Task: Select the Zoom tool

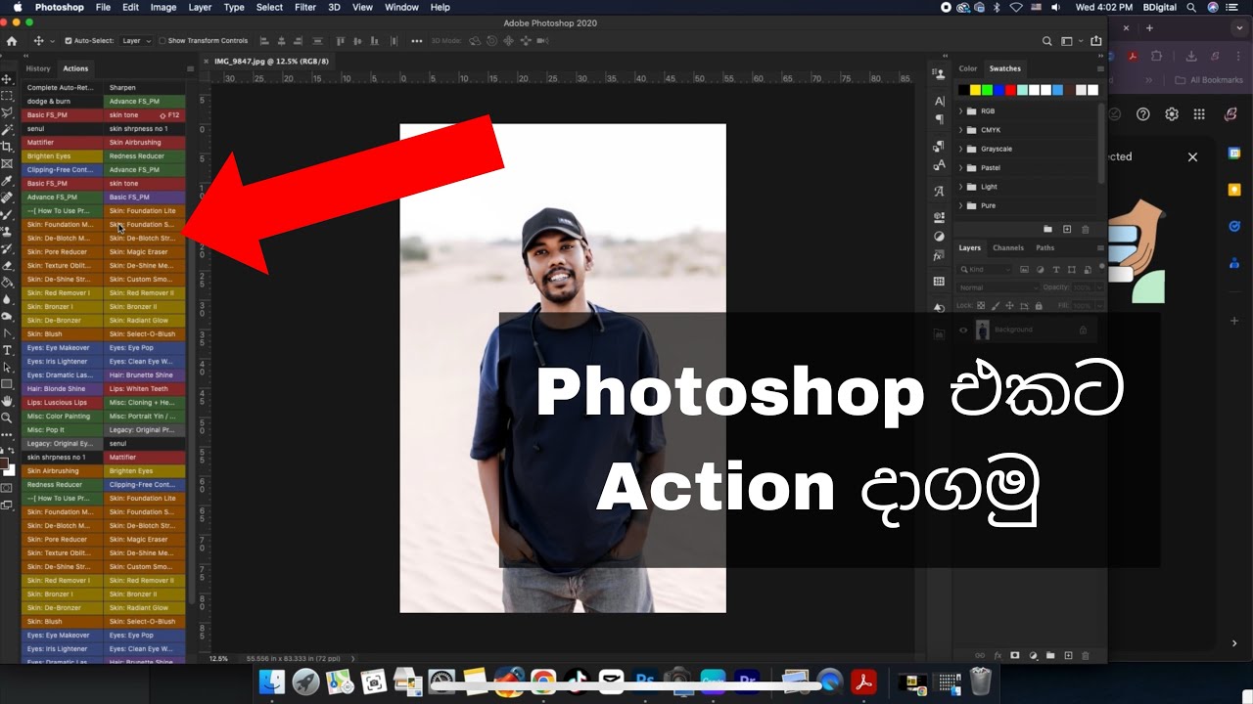Action: [x=7, y=418]
